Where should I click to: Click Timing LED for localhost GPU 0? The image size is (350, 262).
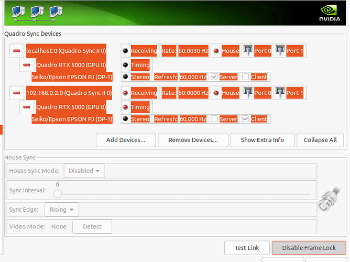[x=125, y=65]
